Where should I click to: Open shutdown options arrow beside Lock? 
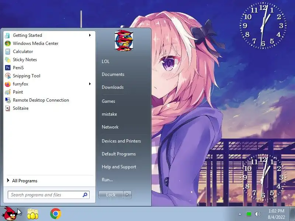127,195
